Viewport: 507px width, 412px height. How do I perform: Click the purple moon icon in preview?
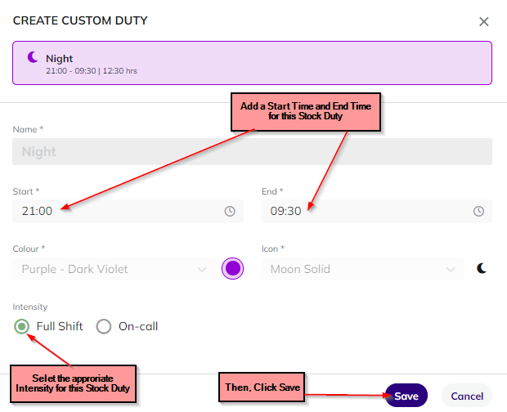tap(33, 57)
